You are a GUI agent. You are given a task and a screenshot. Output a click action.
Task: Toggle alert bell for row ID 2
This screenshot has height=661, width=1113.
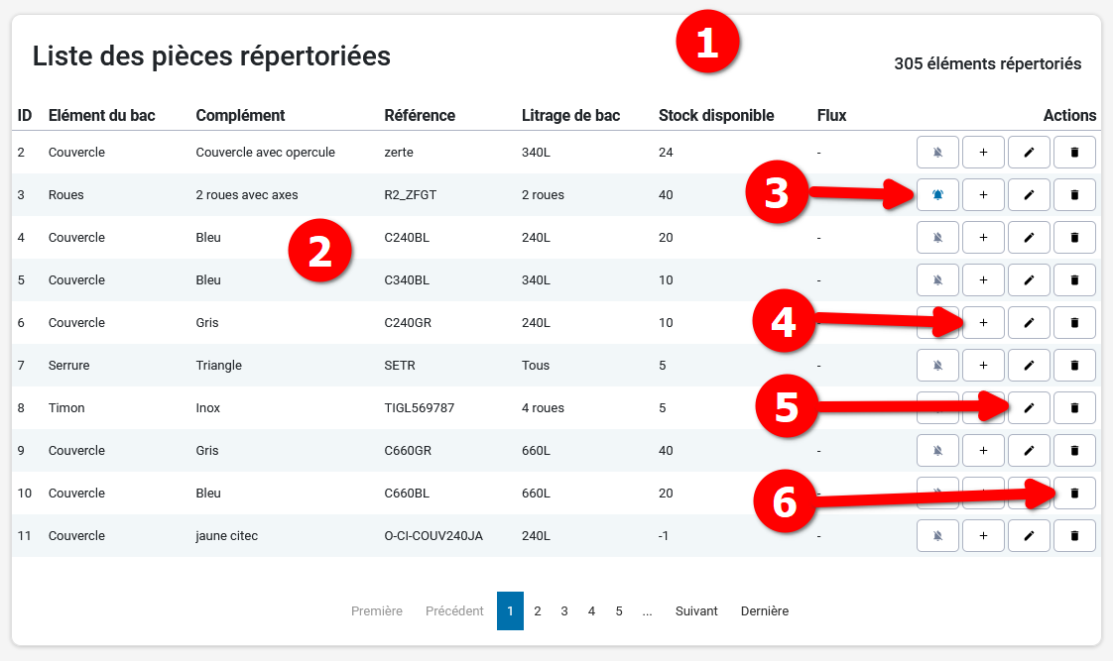tap(937, 153)
